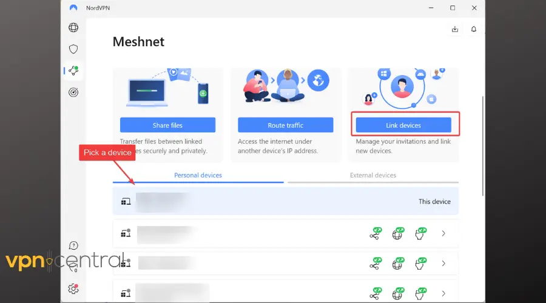
Task: Click Route traffic button
Action: [x=286, y=125]
